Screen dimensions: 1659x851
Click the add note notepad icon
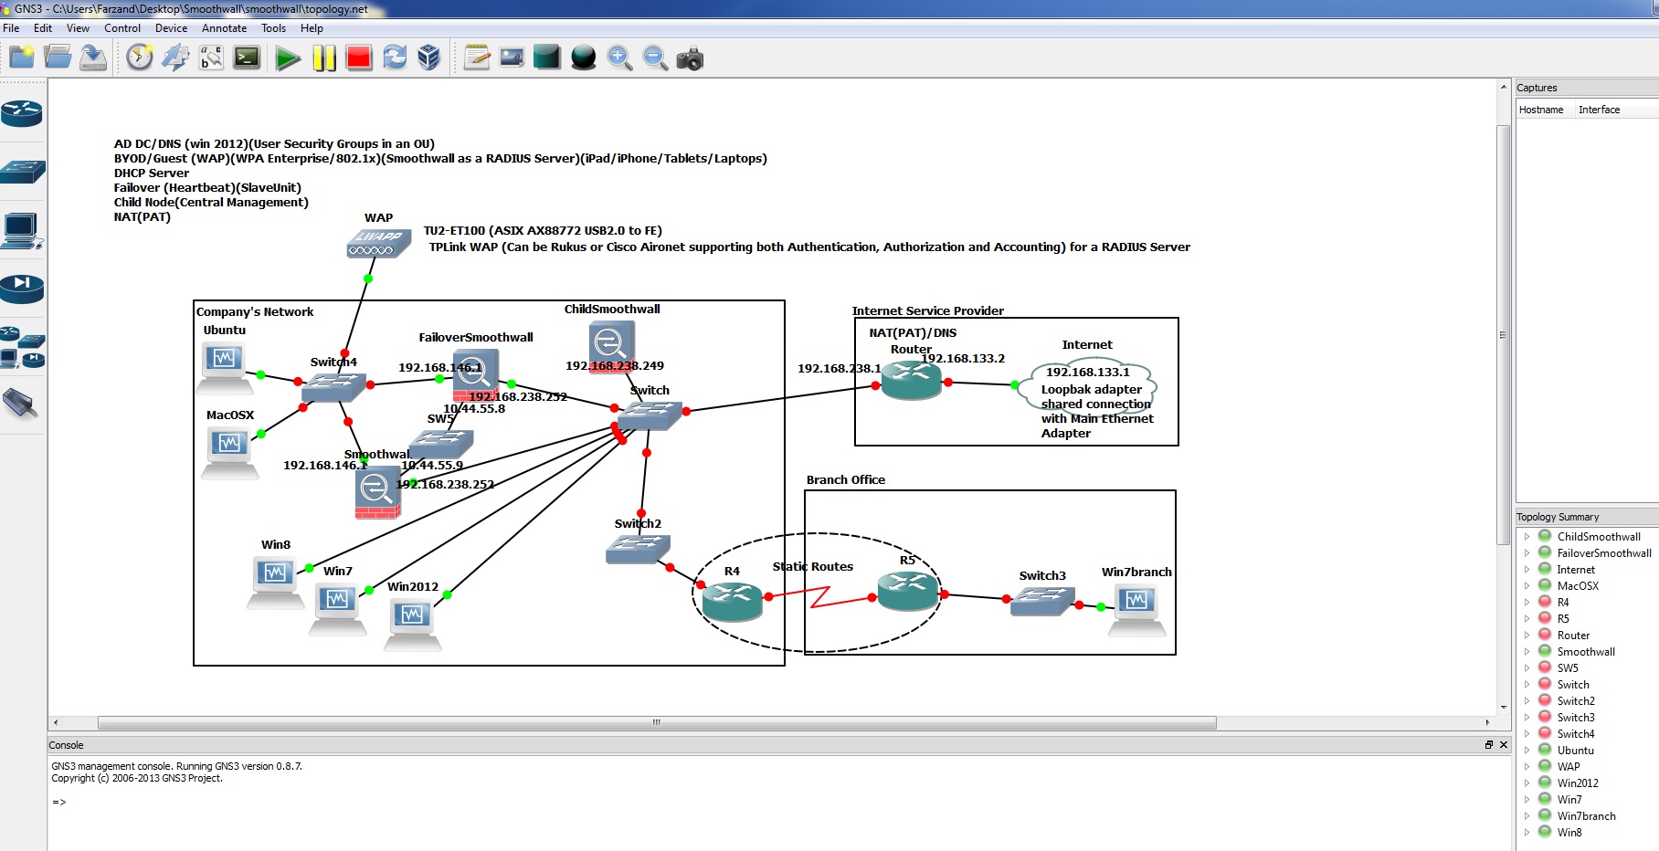point(476,58)
